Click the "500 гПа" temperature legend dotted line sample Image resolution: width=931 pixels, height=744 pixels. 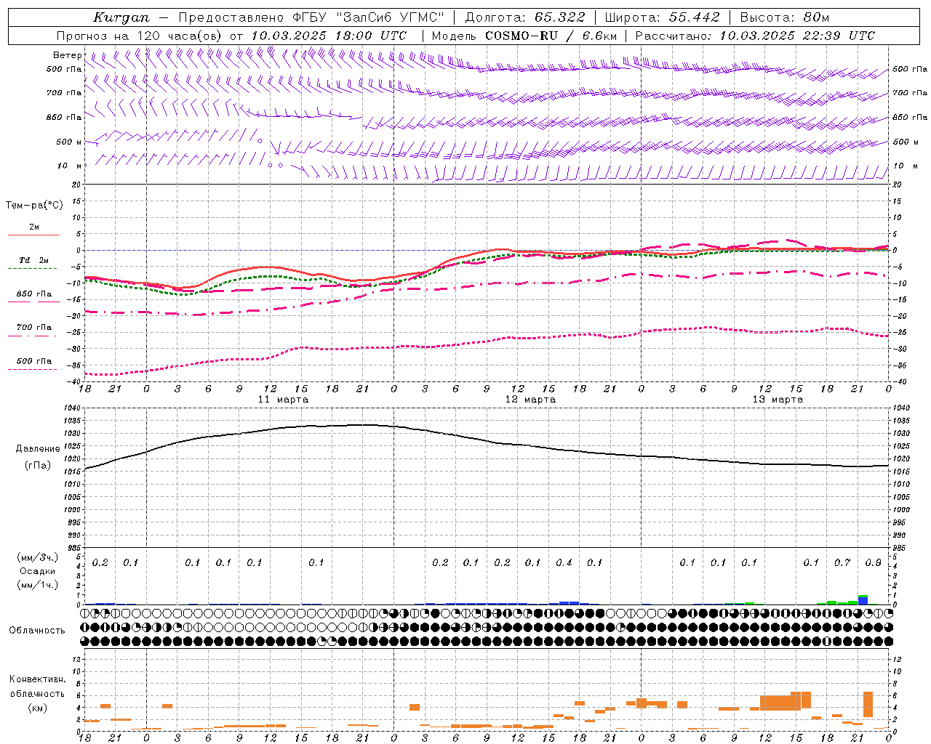33,369
